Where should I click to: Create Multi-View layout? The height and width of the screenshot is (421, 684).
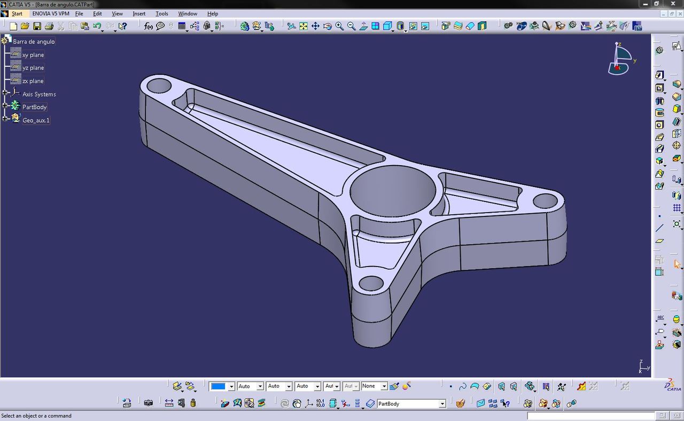coord(375,26)
